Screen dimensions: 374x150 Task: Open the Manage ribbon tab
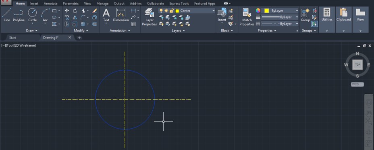102,4
